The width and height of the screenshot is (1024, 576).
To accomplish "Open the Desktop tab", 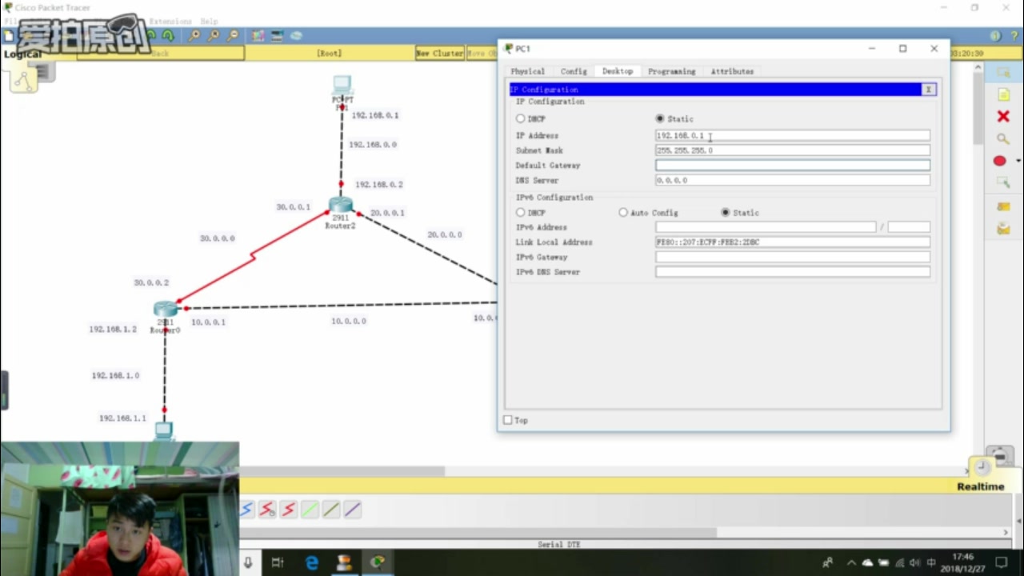I will click(617, 71).
